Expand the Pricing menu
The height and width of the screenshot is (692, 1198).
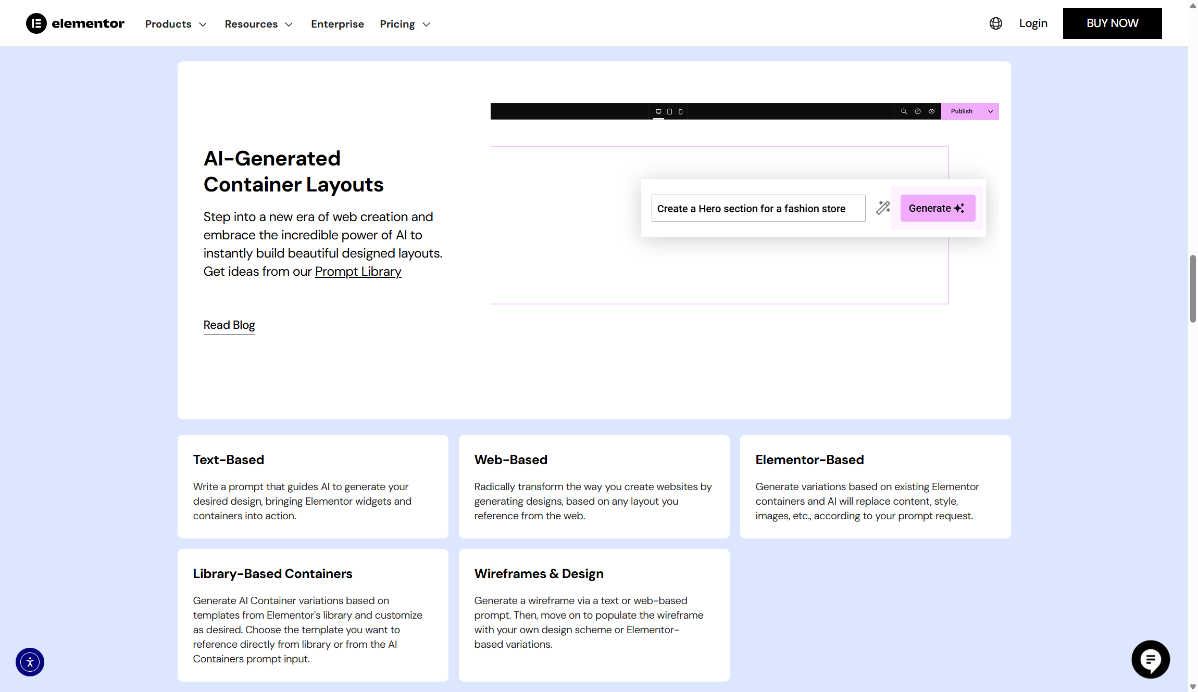pos(405,24)
